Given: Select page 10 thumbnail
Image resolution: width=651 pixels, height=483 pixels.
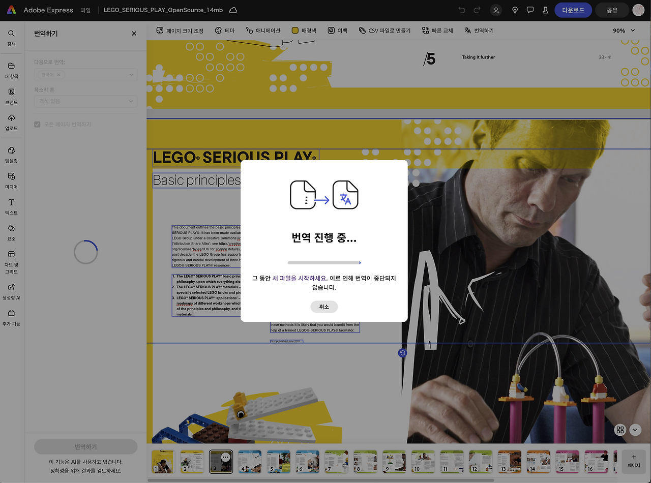Looking at the screenshot, I should click(x=423, y=462).
